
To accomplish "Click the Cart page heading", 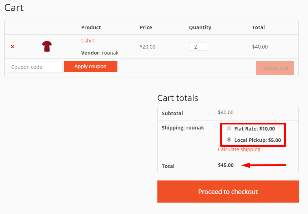I will [14, 7].
